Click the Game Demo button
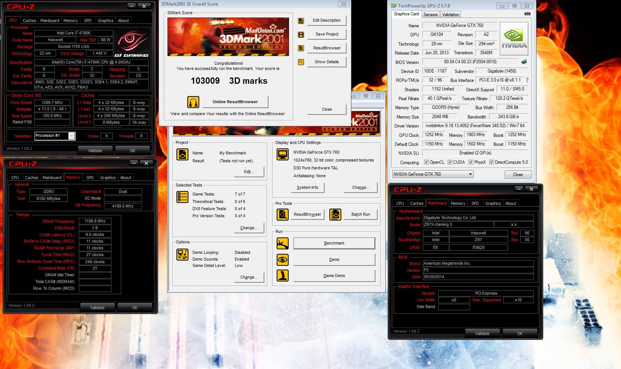This screenshot has height=369, width=621. pyautogui.click(x=334, y=276)
